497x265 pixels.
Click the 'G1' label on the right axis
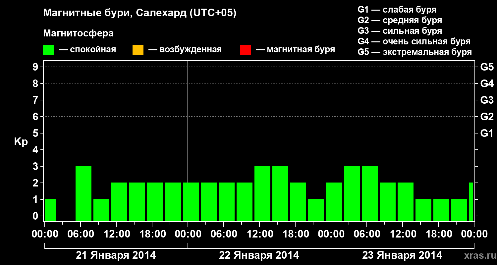[x=487, y=133]
